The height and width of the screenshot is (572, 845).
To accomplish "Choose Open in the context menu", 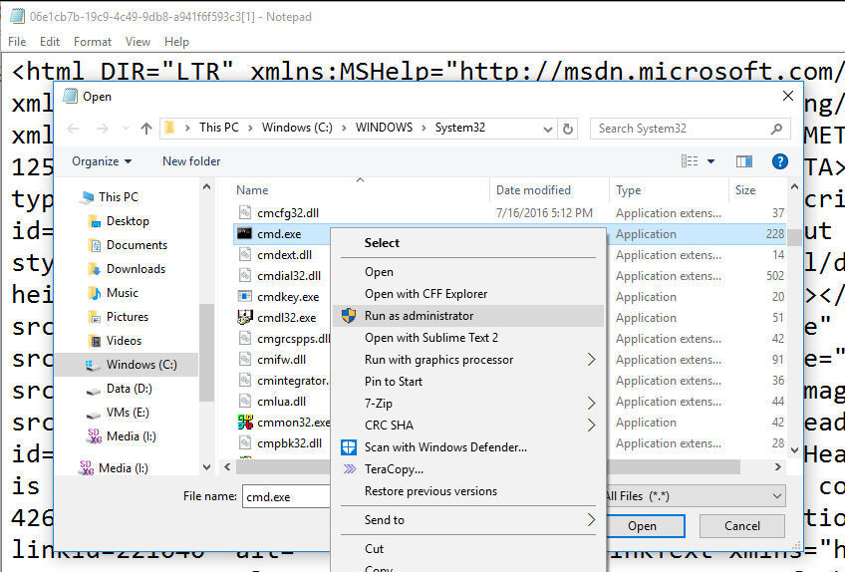I will 467,272.
